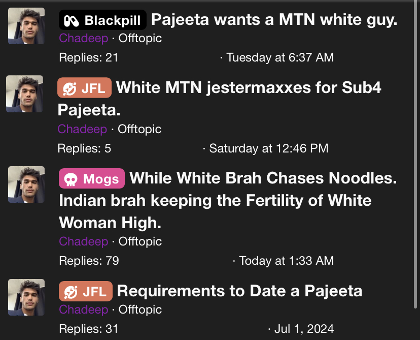Click the JFL tag beside Requirements to Date
This screenshot has height=340, width=420.
pyautogui.click(x=85, y=291)
